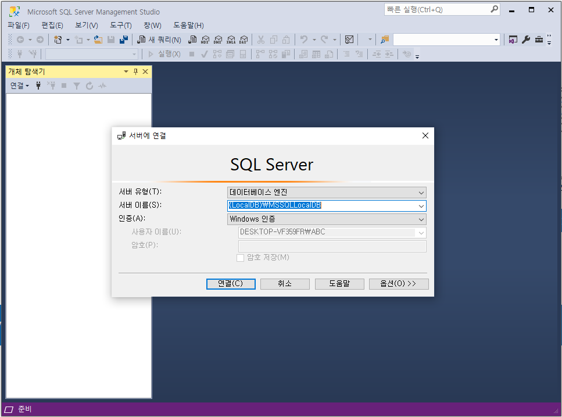Click the 옵션(O) >> button
The height and width of the screenshot is (417, 562).
(x=399, y=284)
